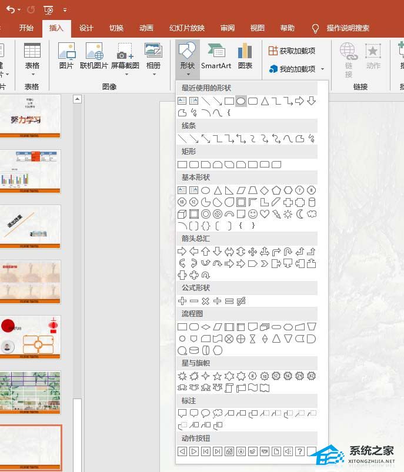Insert the 5-point star shape

pyautogui.click(x=217, y=376)
